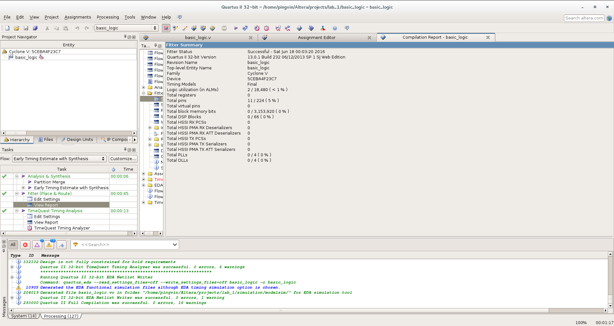Open the message search dropdown arrow
The height and width of the screenshot is (326, 614).
[175, 244]
